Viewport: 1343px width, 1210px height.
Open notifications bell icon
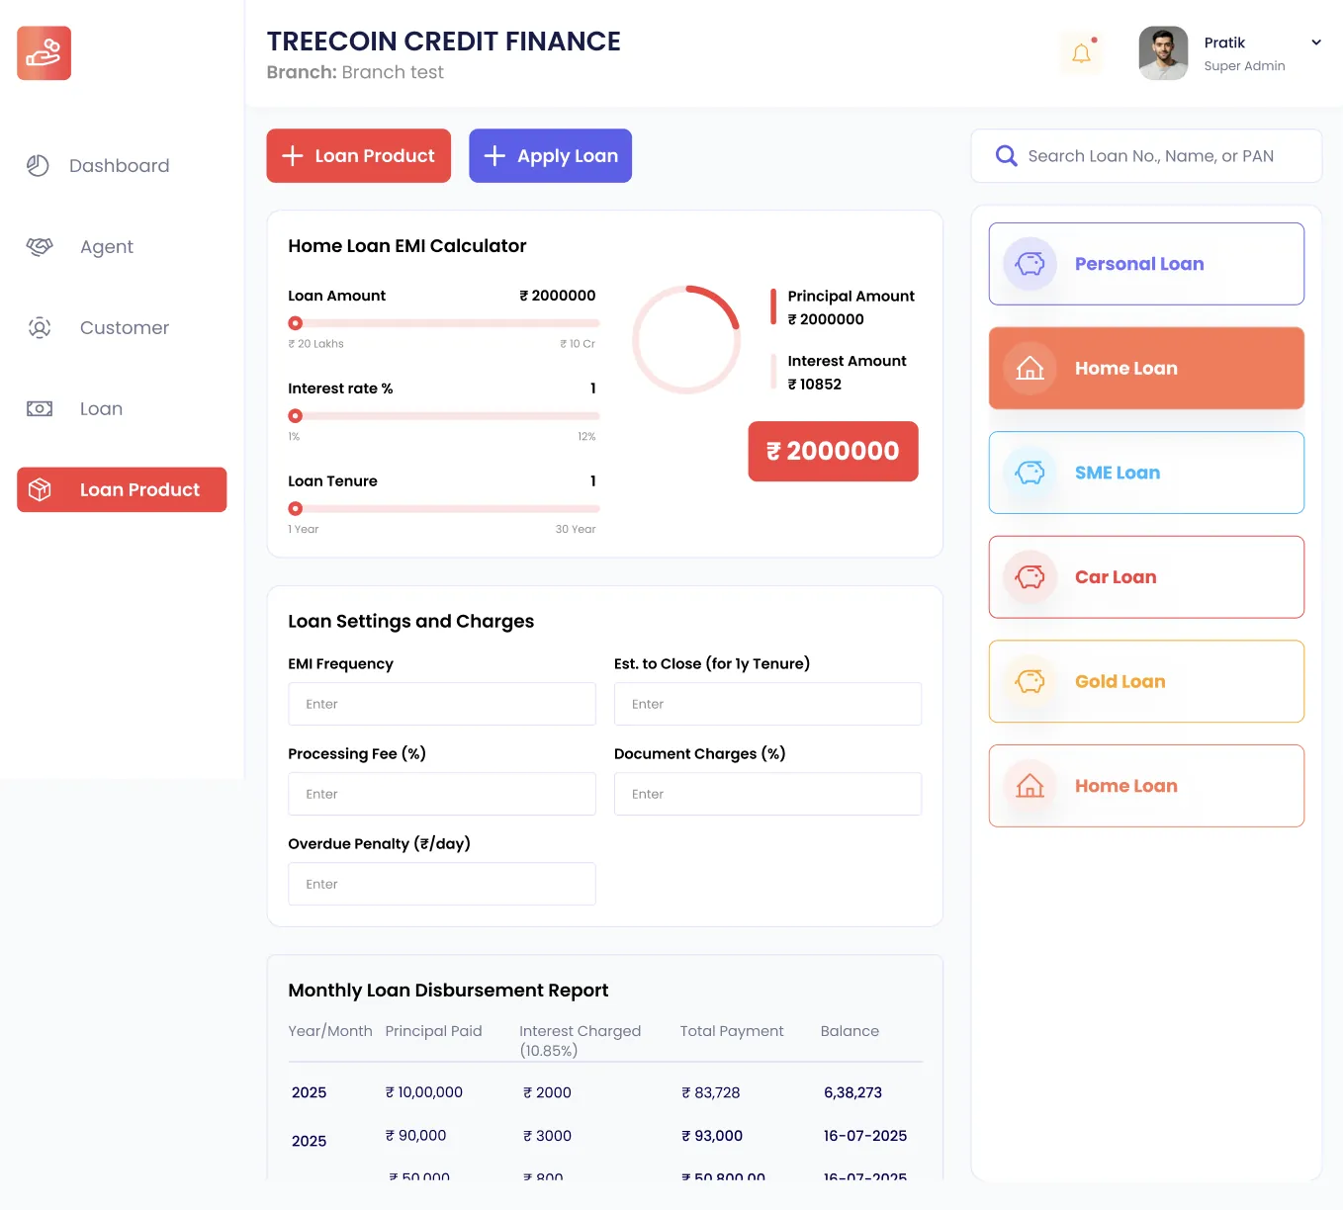pyautogui.click(x=1082, y=53)
